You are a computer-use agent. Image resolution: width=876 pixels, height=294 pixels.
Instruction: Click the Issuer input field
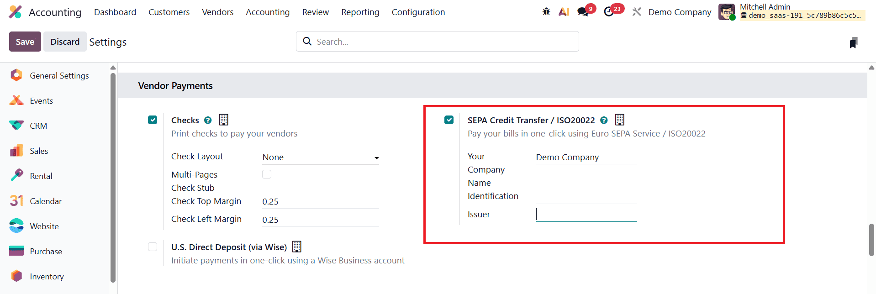[x=586, y=215]
